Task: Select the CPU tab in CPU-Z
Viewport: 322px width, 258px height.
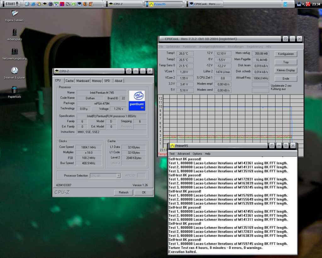Action: tap(58, 80)
